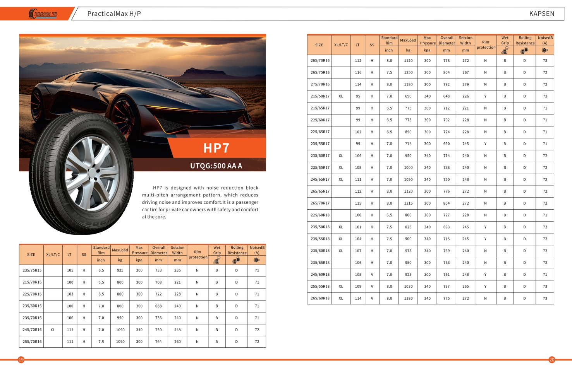Select the '215/50R17' size cell
Image resolution: width=572 pixels, height=369 pixels.
pos(320,96)
